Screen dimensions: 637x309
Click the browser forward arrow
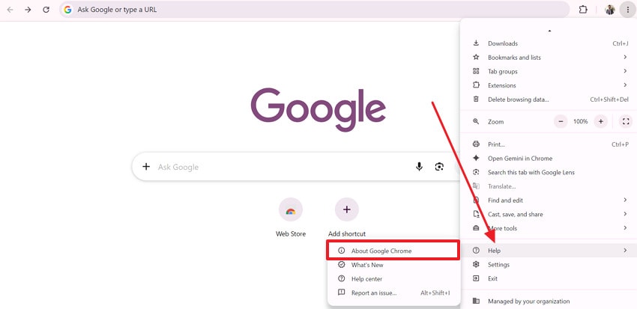click(28, 10)
